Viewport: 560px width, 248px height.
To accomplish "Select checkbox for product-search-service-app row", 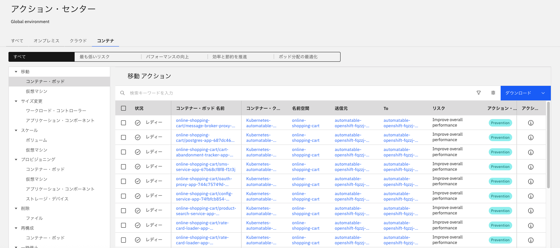I will [x=123, y=211].
